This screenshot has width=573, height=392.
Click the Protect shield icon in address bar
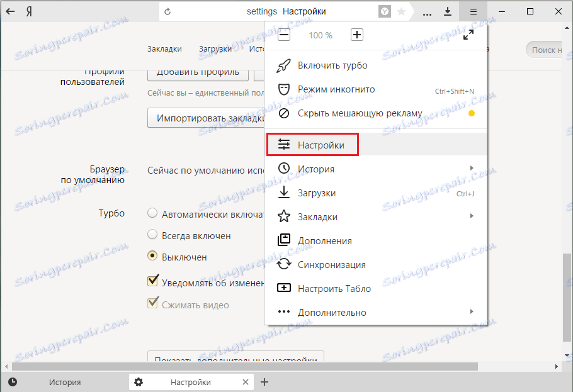384,11
